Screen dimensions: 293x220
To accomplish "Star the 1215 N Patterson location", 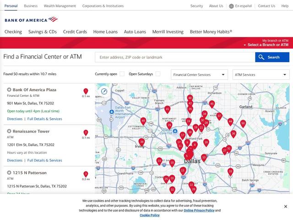I will [x=9, y=172].
